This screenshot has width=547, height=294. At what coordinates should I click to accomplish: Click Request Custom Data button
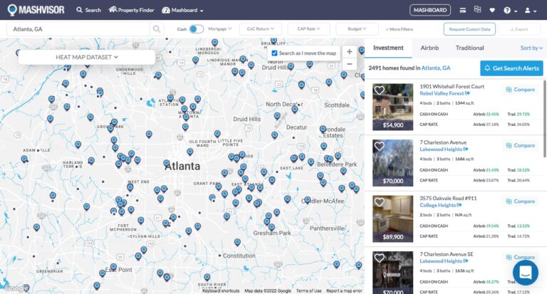[x=469, y=29]
